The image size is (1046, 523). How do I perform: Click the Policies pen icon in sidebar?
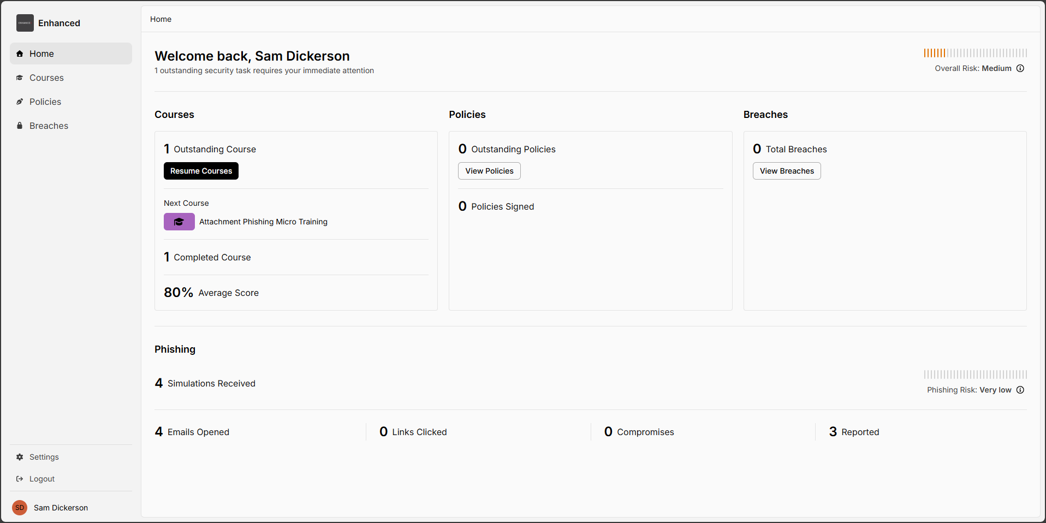tap(20, 102)
